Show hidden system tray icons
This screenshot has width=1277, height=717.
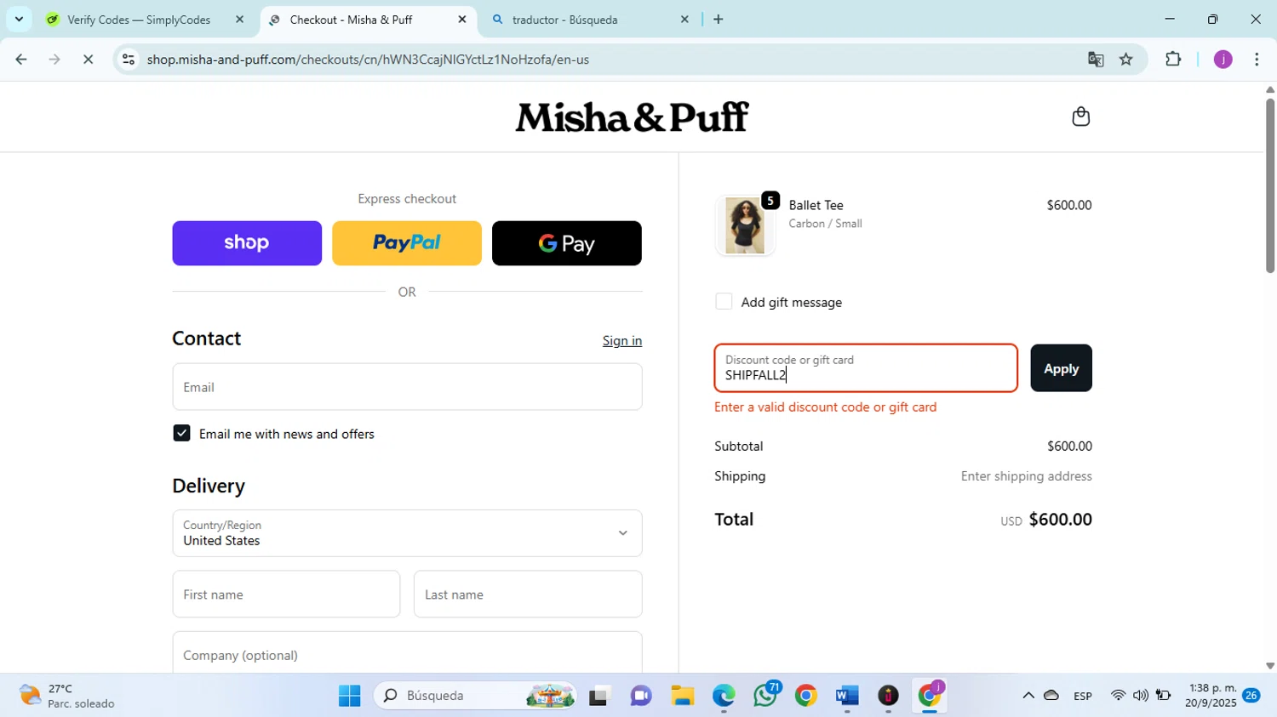click(x=1028, y=696)
